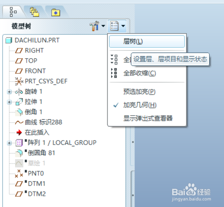Click the 曲线 标识288 curve icon
The width and height of the screenshot is (224, 207).
pyautogui.click(x=19, y=122)
